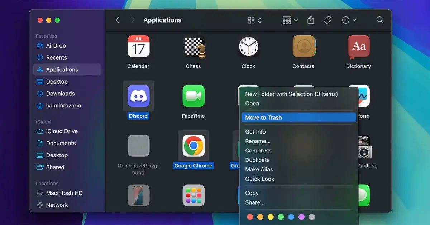Select the Contacts app icon

[x=304, y=46]
